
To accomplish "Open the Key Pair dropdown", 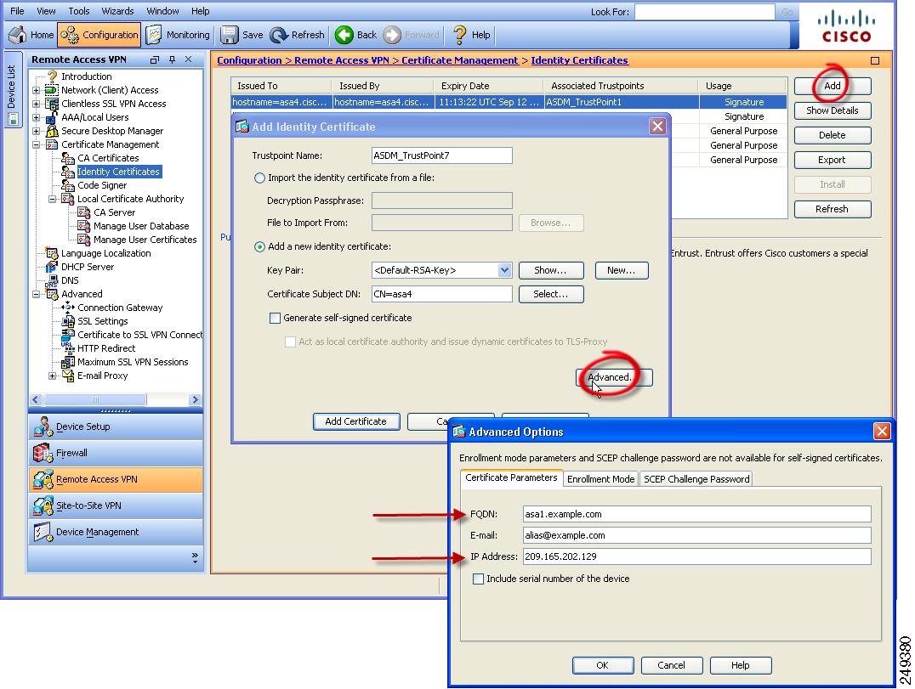I will click(x=505, y=270).
